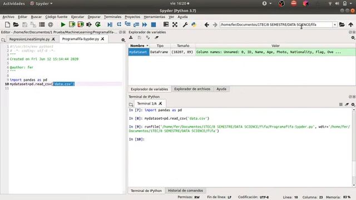Click the debugger step over icon
This screenshot has height=200, width=356.
(x=118, y=24)
